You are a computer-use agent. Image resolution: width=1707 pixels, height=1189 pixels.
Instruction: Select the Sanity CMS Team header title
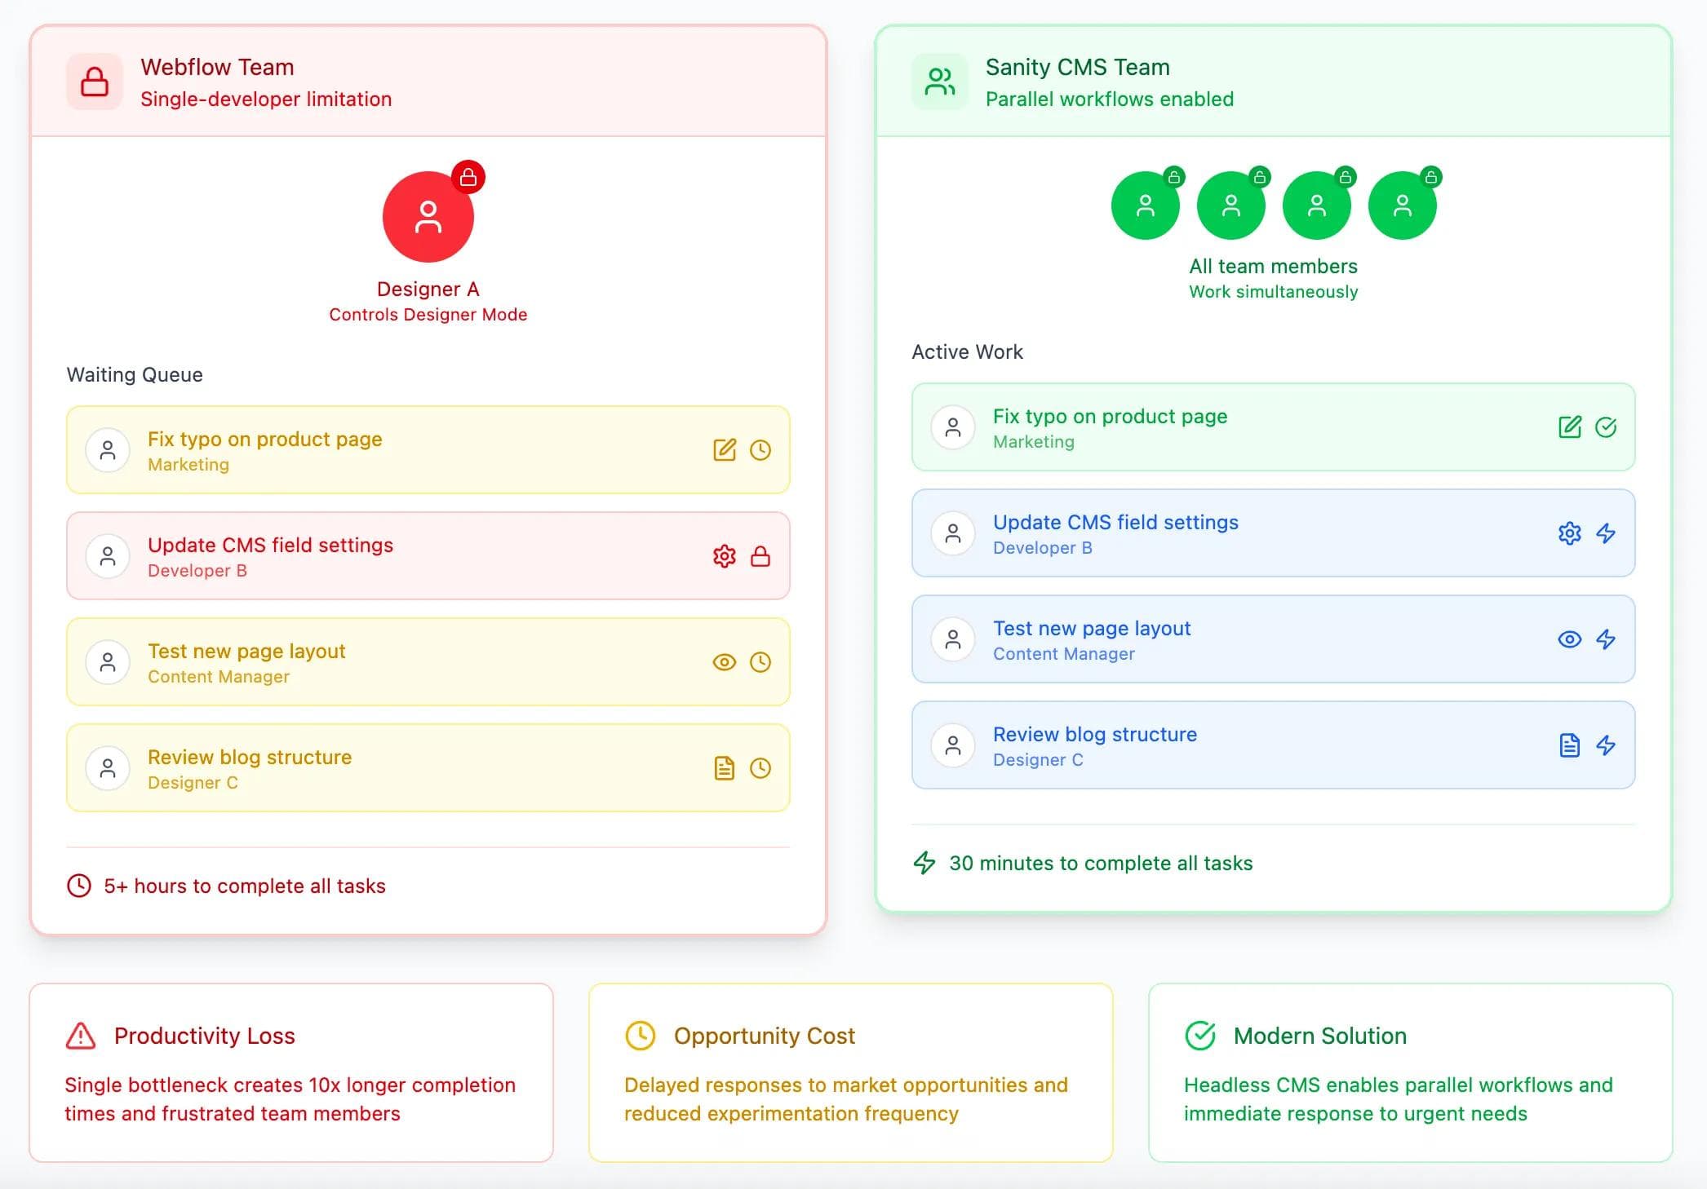[1077, 67]
